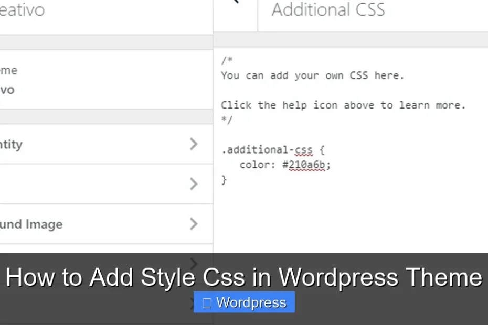
Task: Click the video title overlay text
Action: click(x=244, y=277)
